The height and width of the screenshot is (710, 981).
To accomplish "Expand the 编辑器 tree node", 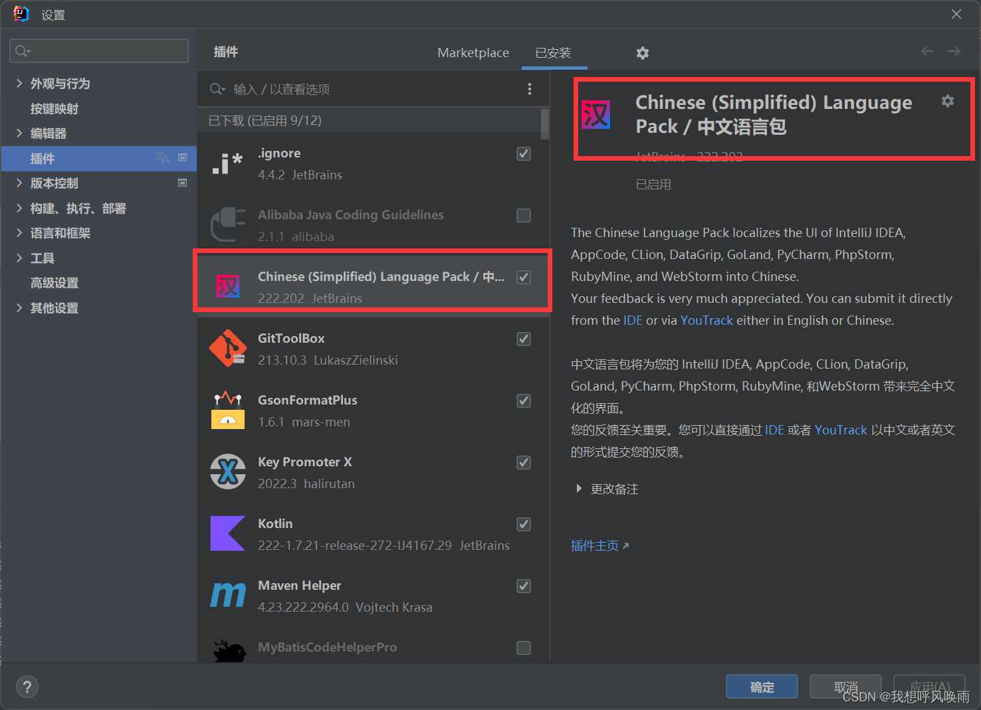I will point(19,133).
